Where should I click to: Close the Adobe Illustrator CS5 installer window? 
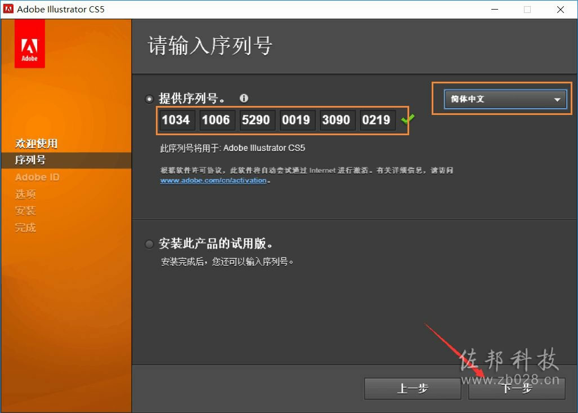click(561, 9)
